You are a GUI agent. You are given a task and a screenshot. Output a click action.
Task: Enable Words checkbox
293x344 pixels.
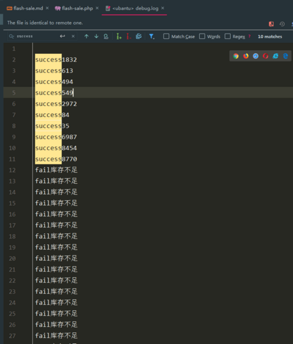tap(202, 36)
